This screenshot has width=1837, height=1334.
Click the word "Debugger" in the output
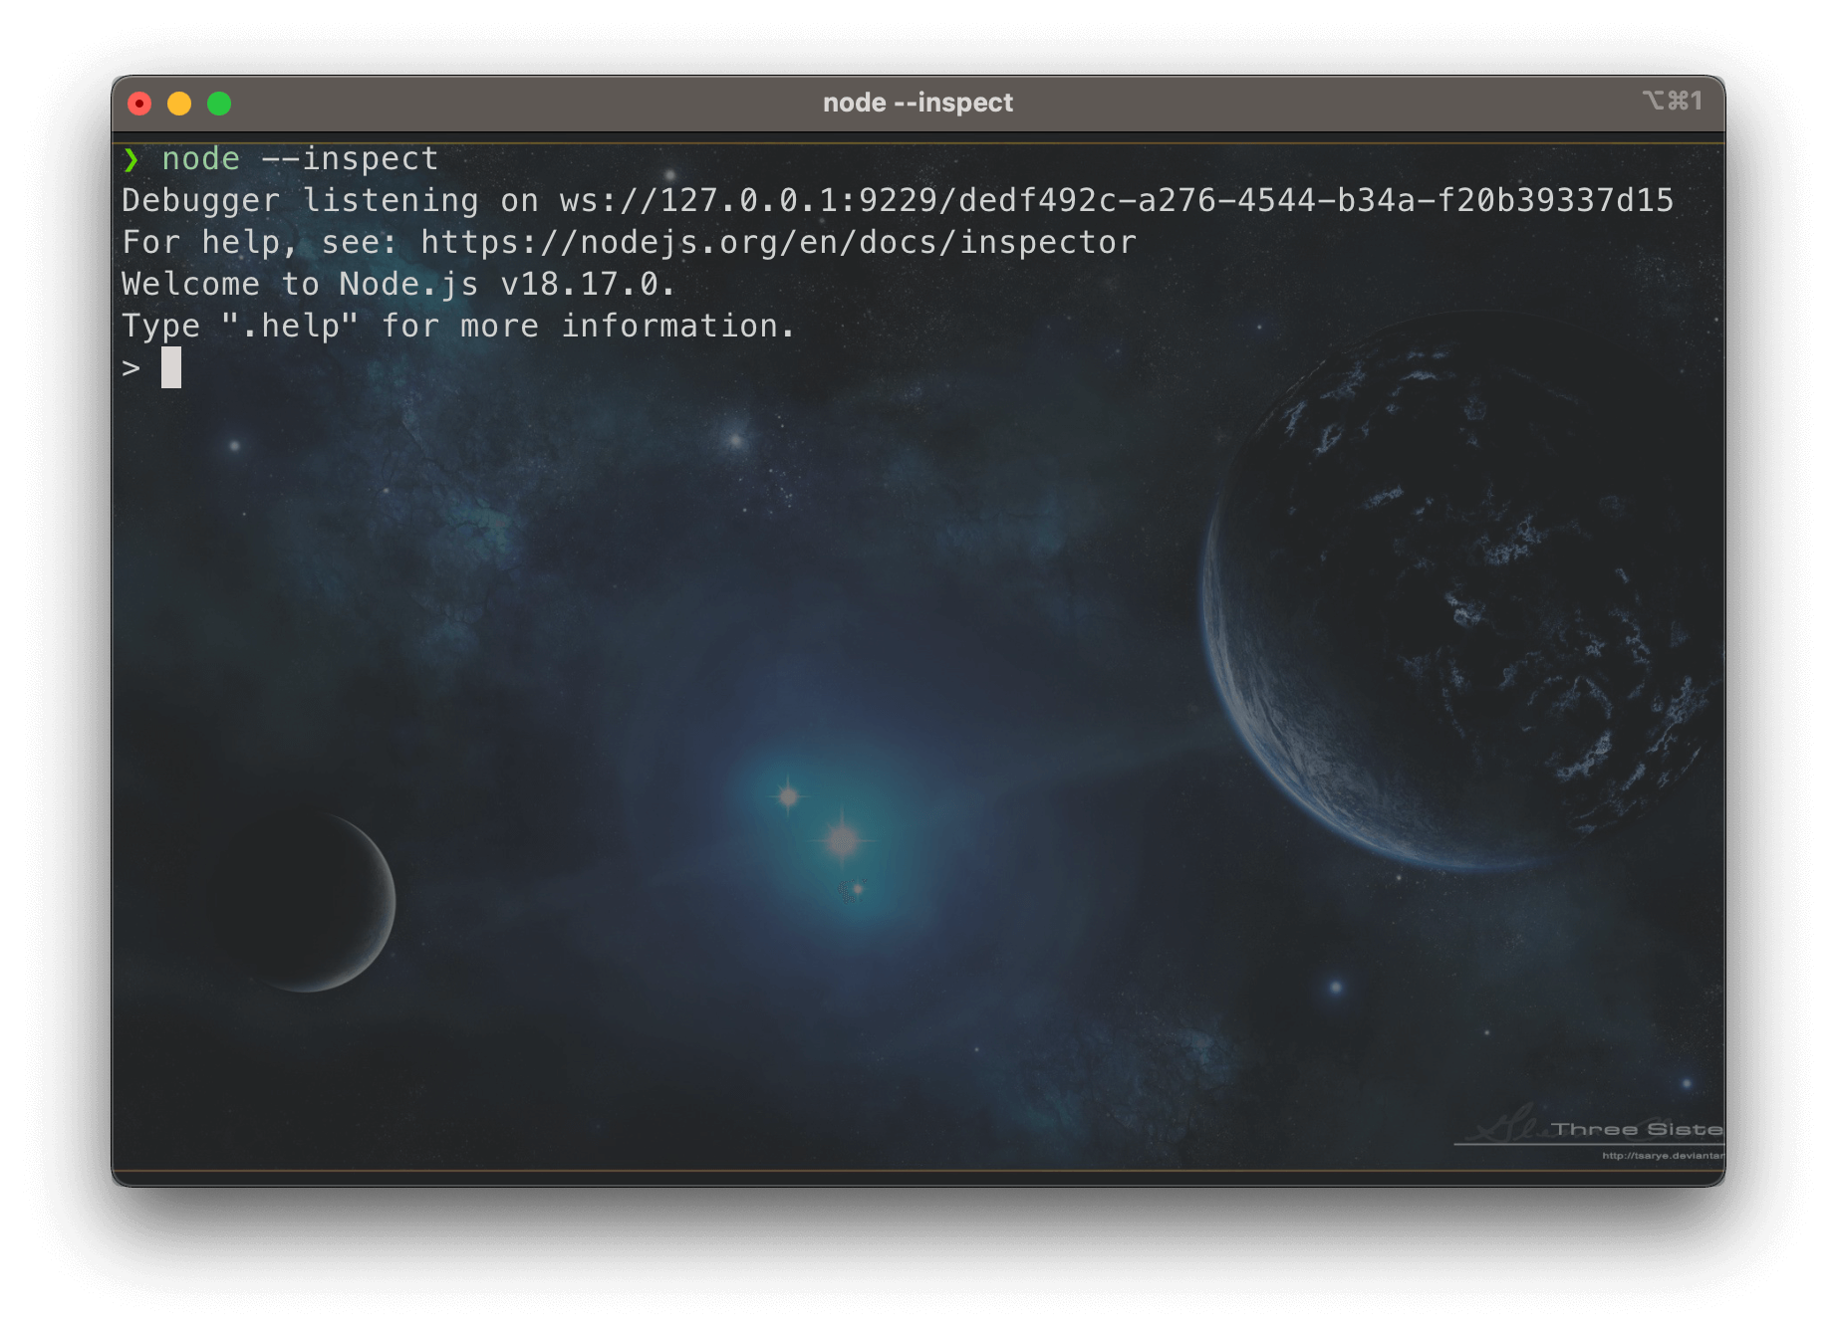[200, 201]
